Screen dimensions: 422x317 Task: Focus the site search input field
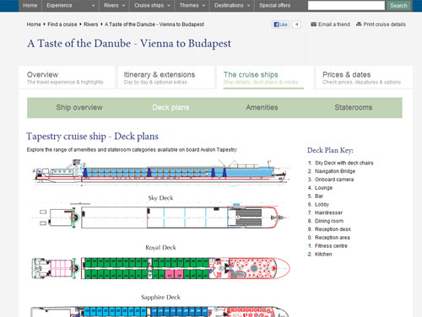click(346, 5)
